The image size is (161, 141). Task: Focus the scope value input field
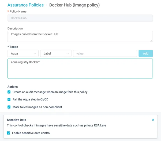point(105,53)
